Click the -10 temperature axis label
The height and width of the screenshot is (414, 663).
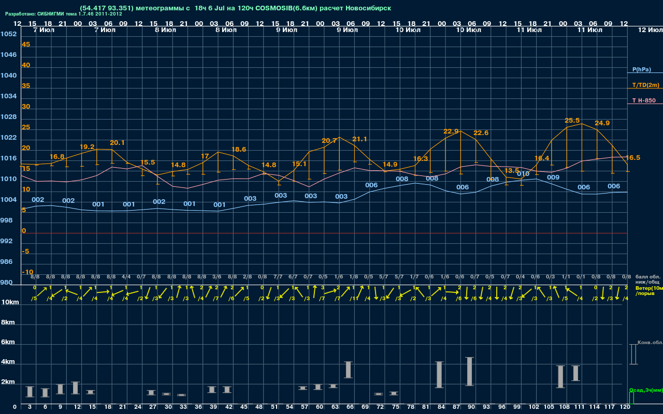(x=28, y=272)
